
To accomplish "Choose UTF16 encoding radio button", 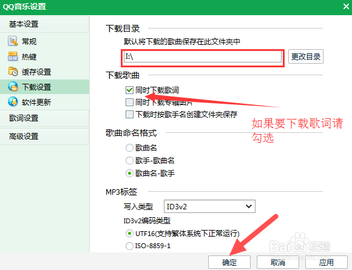I will [129, 234].
